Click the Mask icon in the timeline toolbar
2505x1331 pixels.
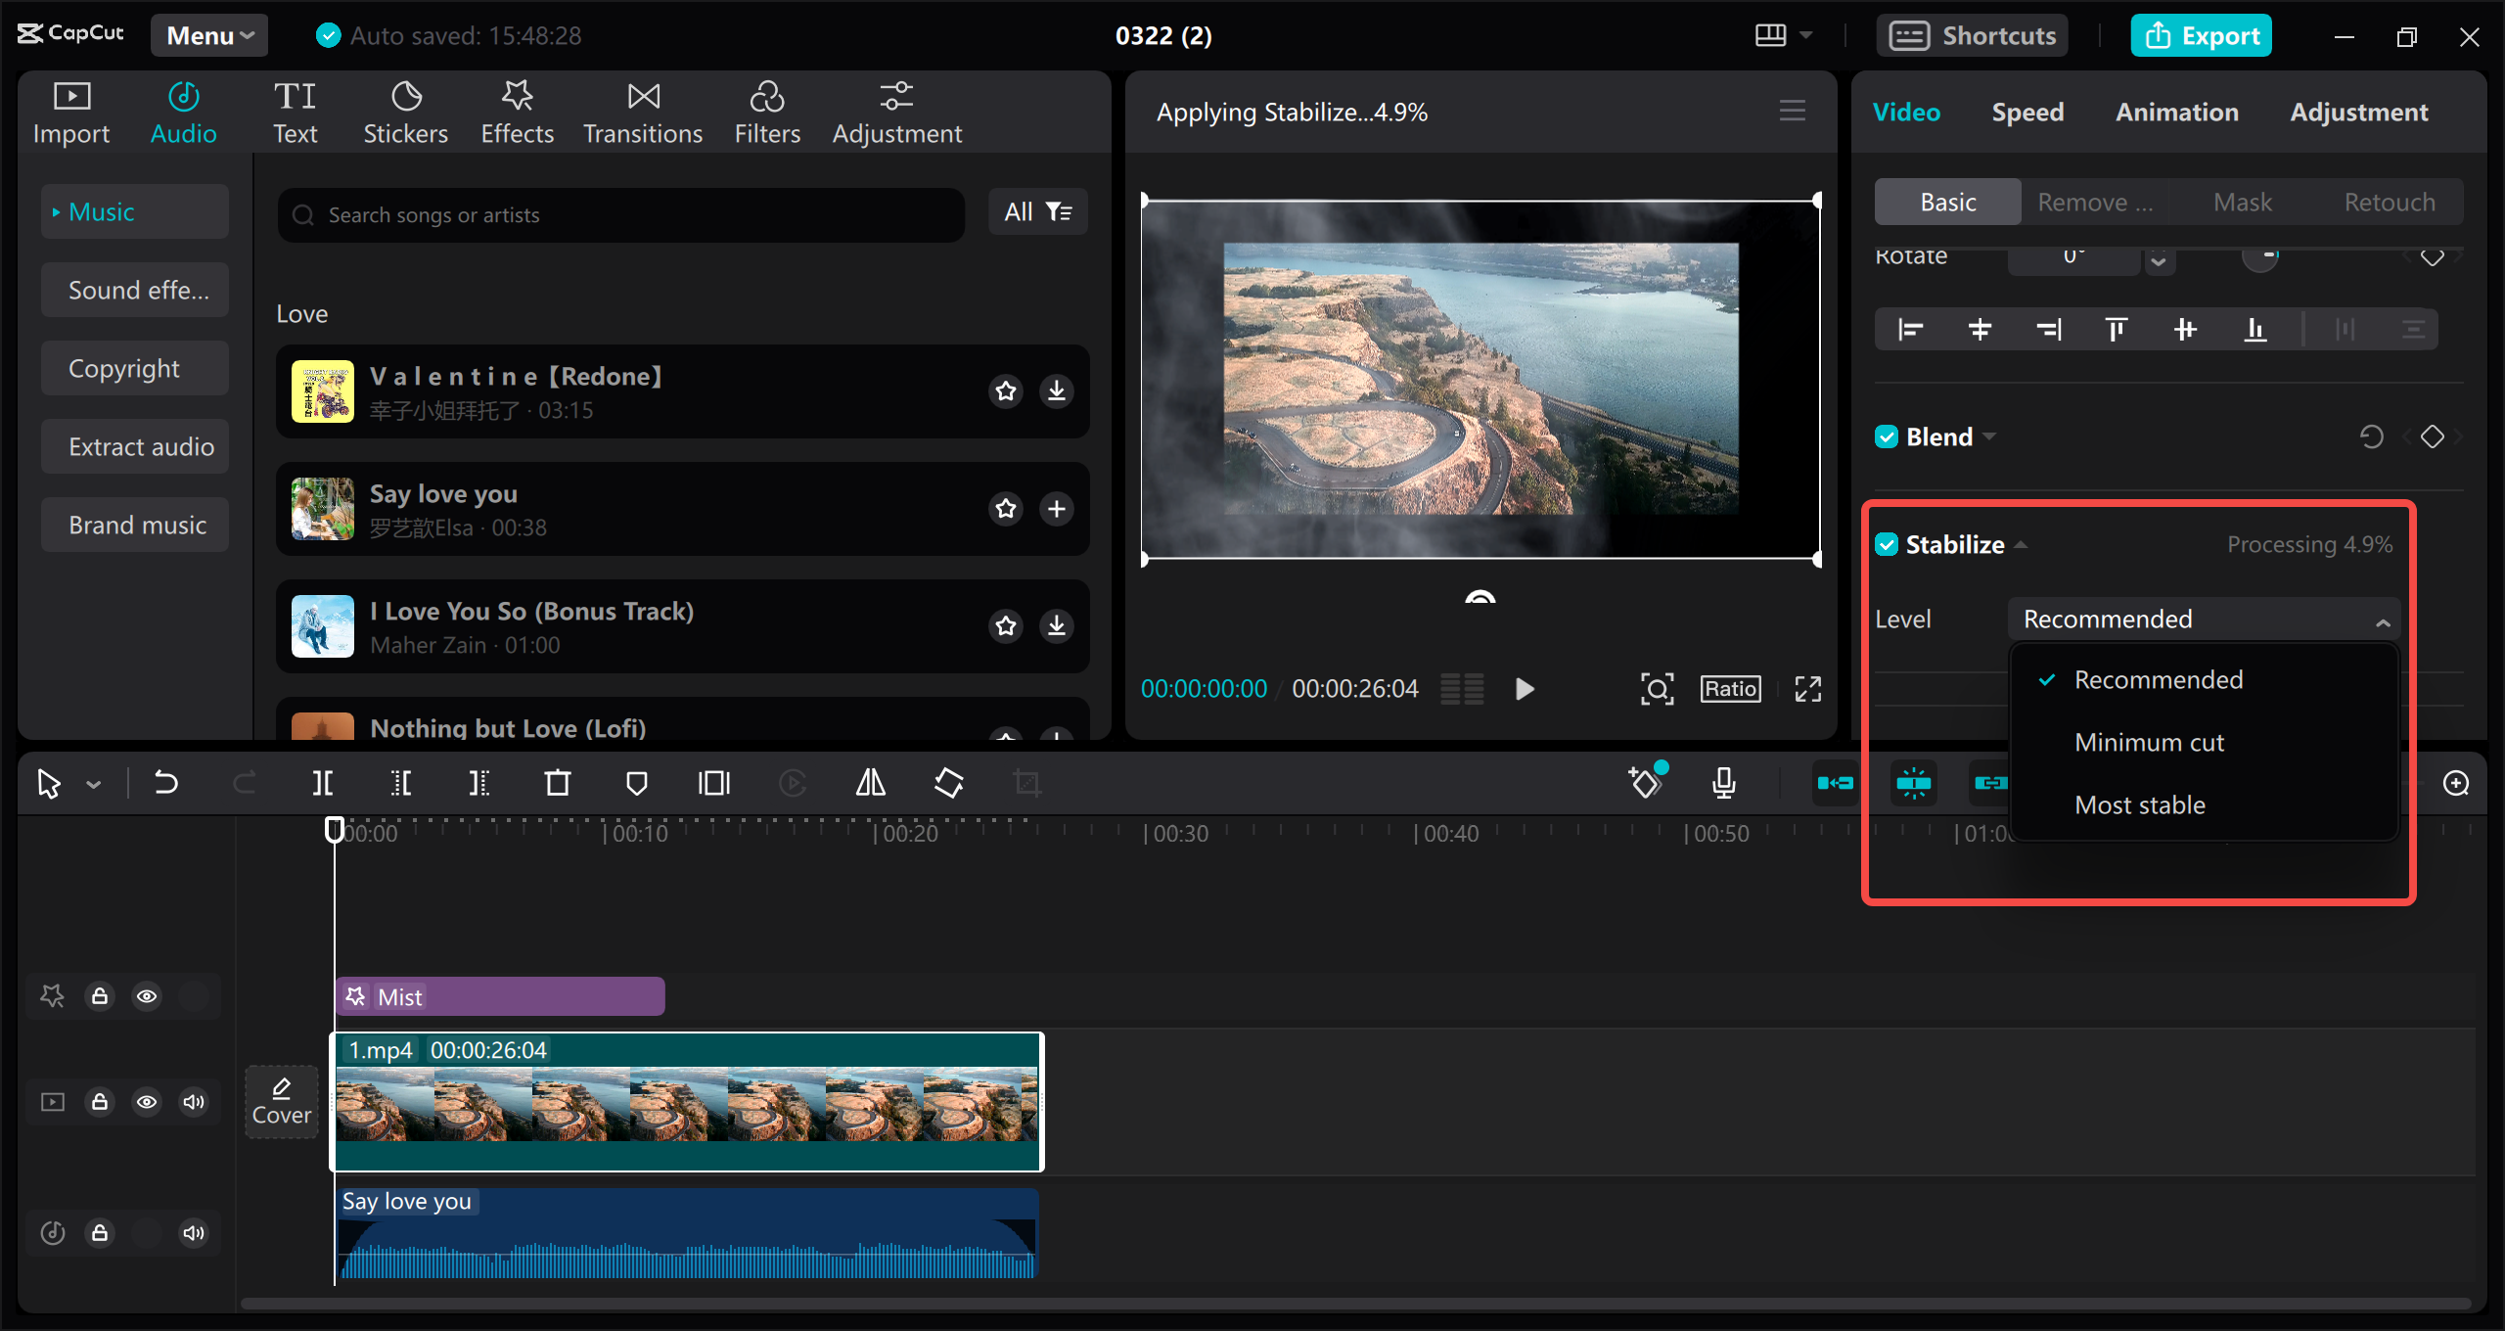[x=637, y=783]
